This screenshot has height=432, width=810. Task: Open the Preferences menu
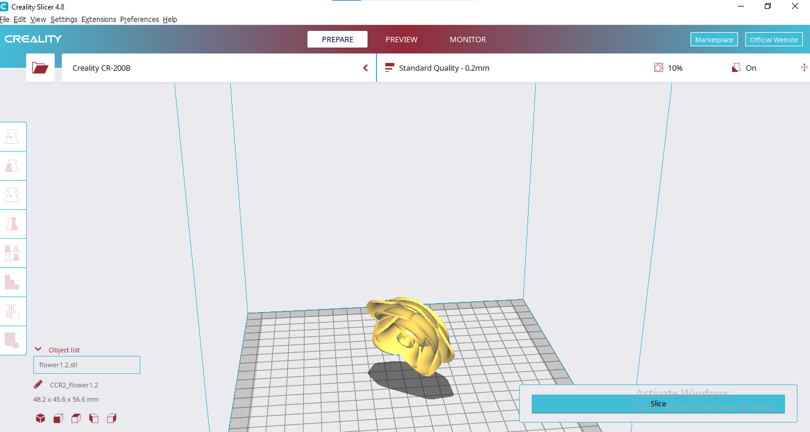coord(139,19)
